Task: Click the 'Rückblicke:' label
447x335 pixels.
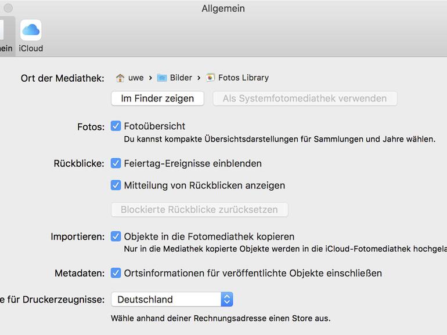Action: [x=79, y=163]
